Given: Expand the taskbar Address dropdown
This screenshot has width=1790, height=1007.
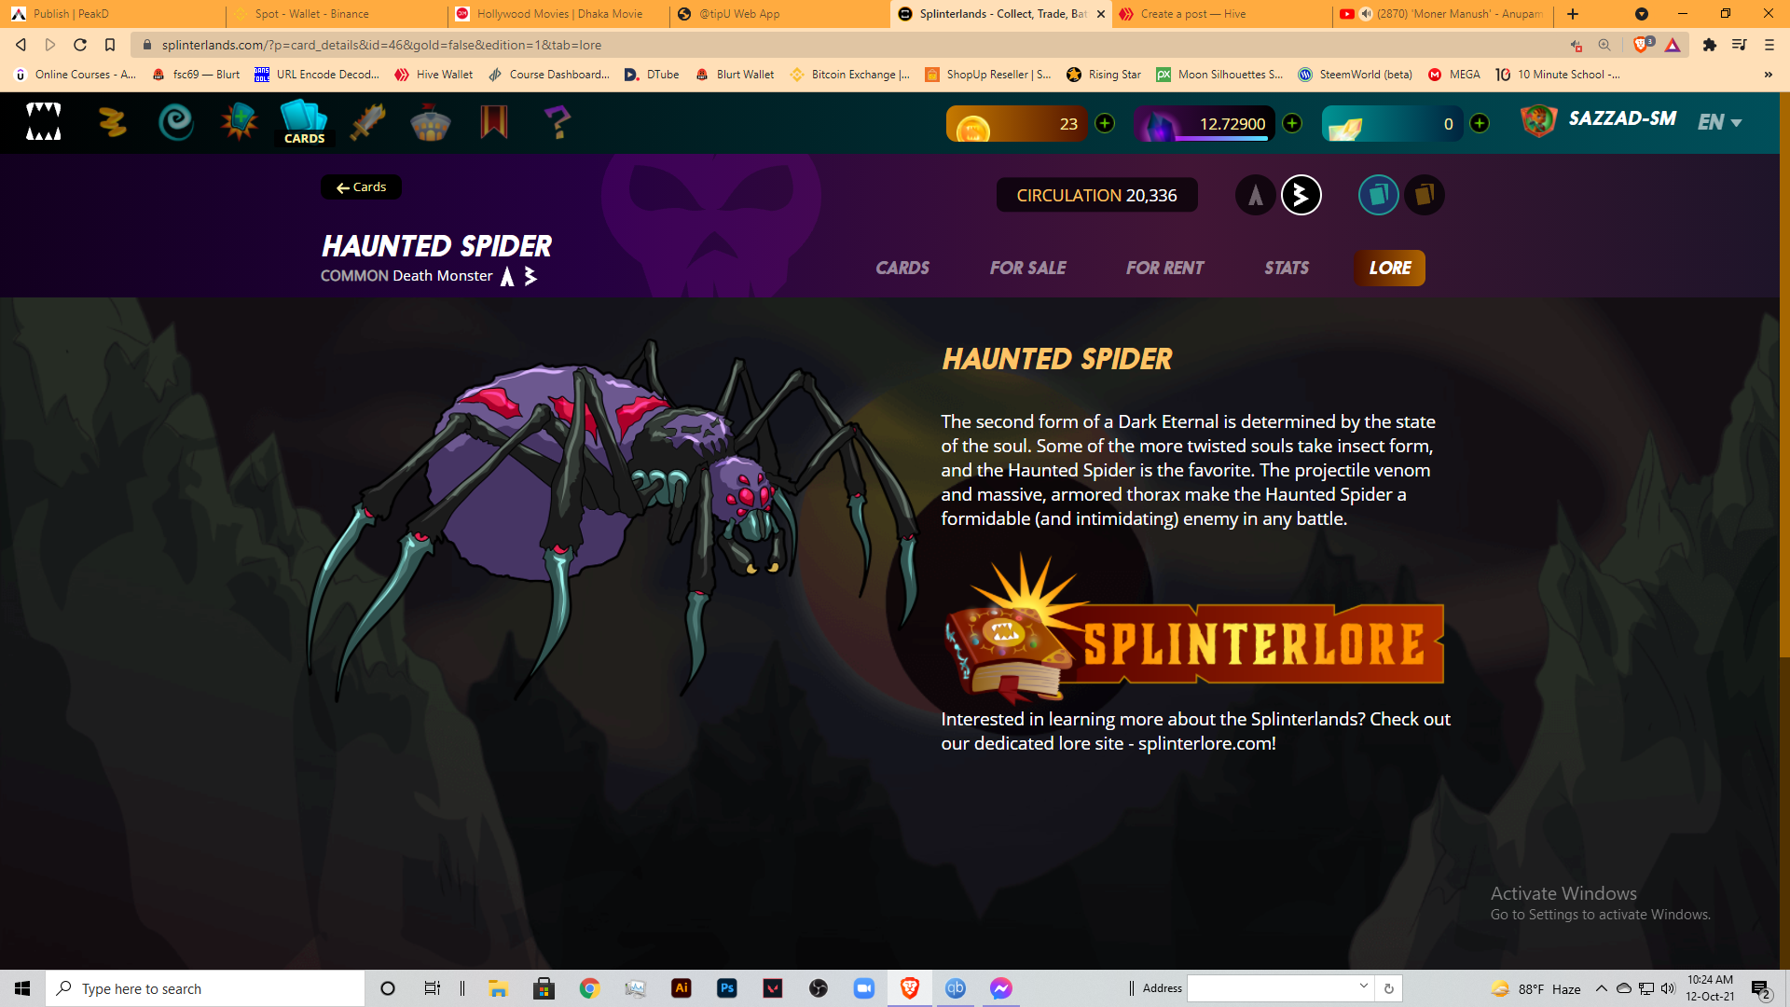Looking at the screenshot, I should click(1363, 986).
